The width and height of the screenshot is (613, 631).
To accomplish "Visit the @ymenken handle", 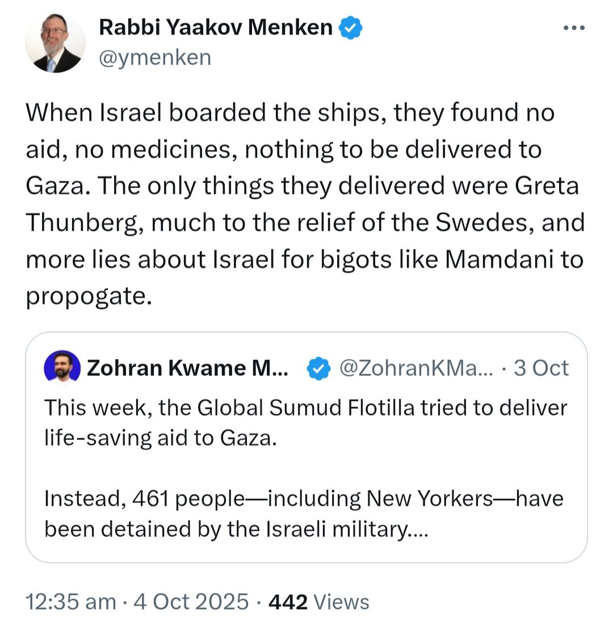I will tap(155, 57).
